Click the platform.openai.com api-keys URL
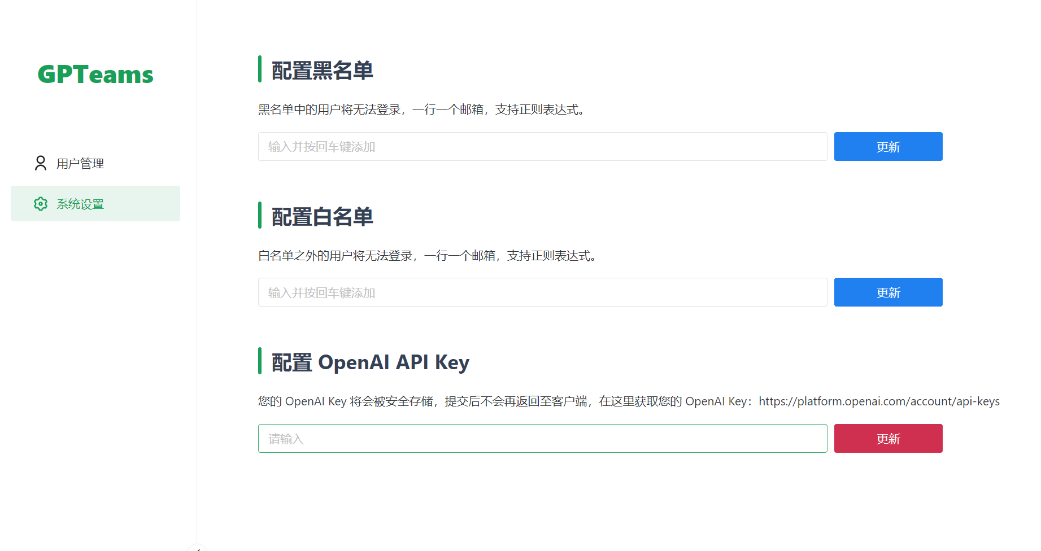The width and height of the screenshot is (1041, 551). (x=879, y=401)
